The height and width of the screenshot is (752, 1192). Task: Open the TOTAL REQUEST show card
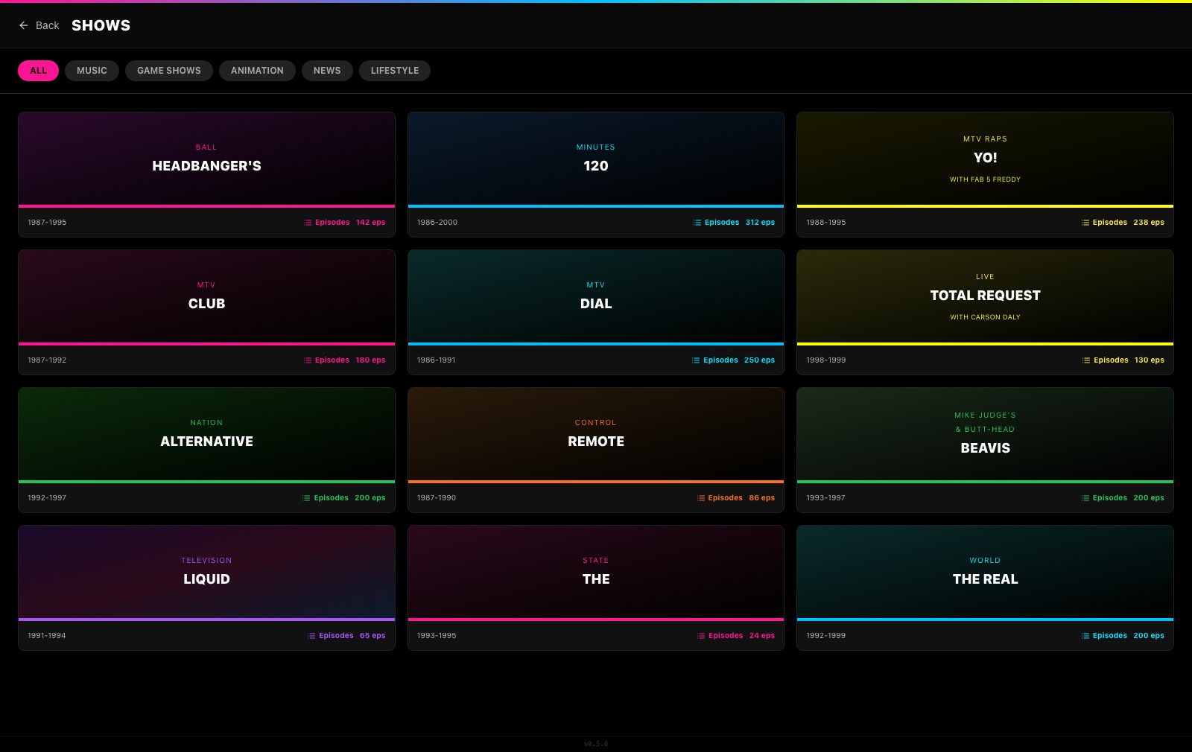click(985, 312)
